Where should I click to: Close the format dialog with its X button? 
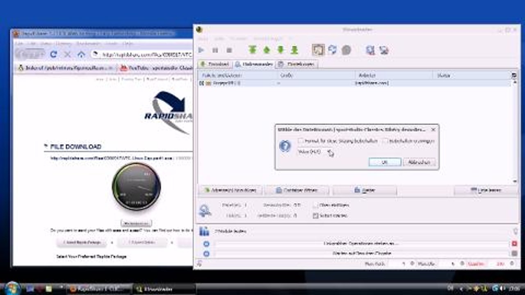(x=433, y=129)
